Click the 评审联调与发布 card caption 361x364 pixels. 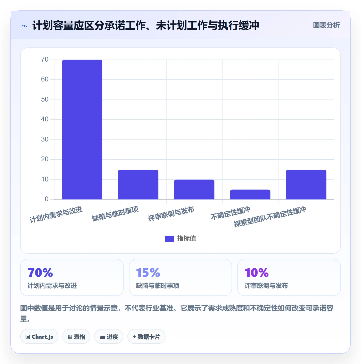(266, 286)
